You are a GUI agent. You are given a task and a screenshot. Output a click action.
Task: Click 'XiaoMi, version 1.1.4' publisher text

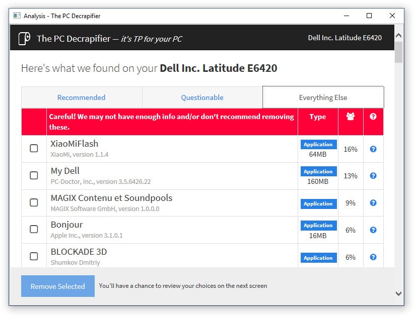[x=80, y=154]
